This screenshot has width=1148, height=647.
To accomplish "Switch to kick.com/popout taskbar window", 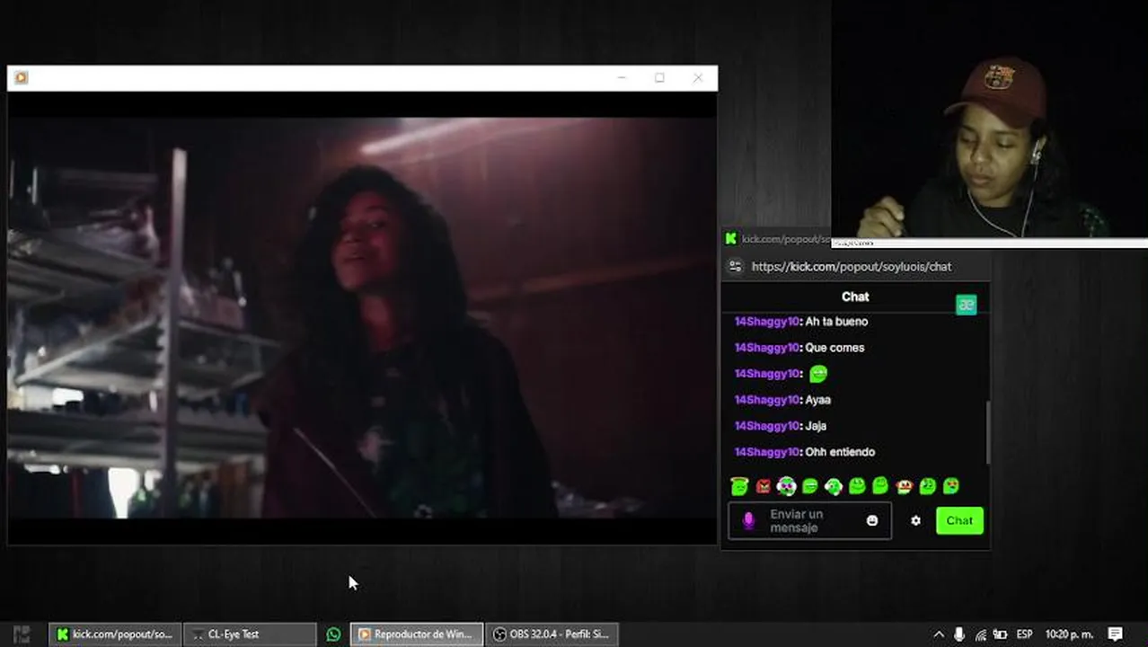I will [114, 634].
